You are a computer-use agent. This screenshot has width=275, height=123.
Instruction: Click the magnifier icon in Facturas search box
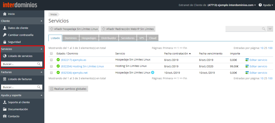pos(39,87)
